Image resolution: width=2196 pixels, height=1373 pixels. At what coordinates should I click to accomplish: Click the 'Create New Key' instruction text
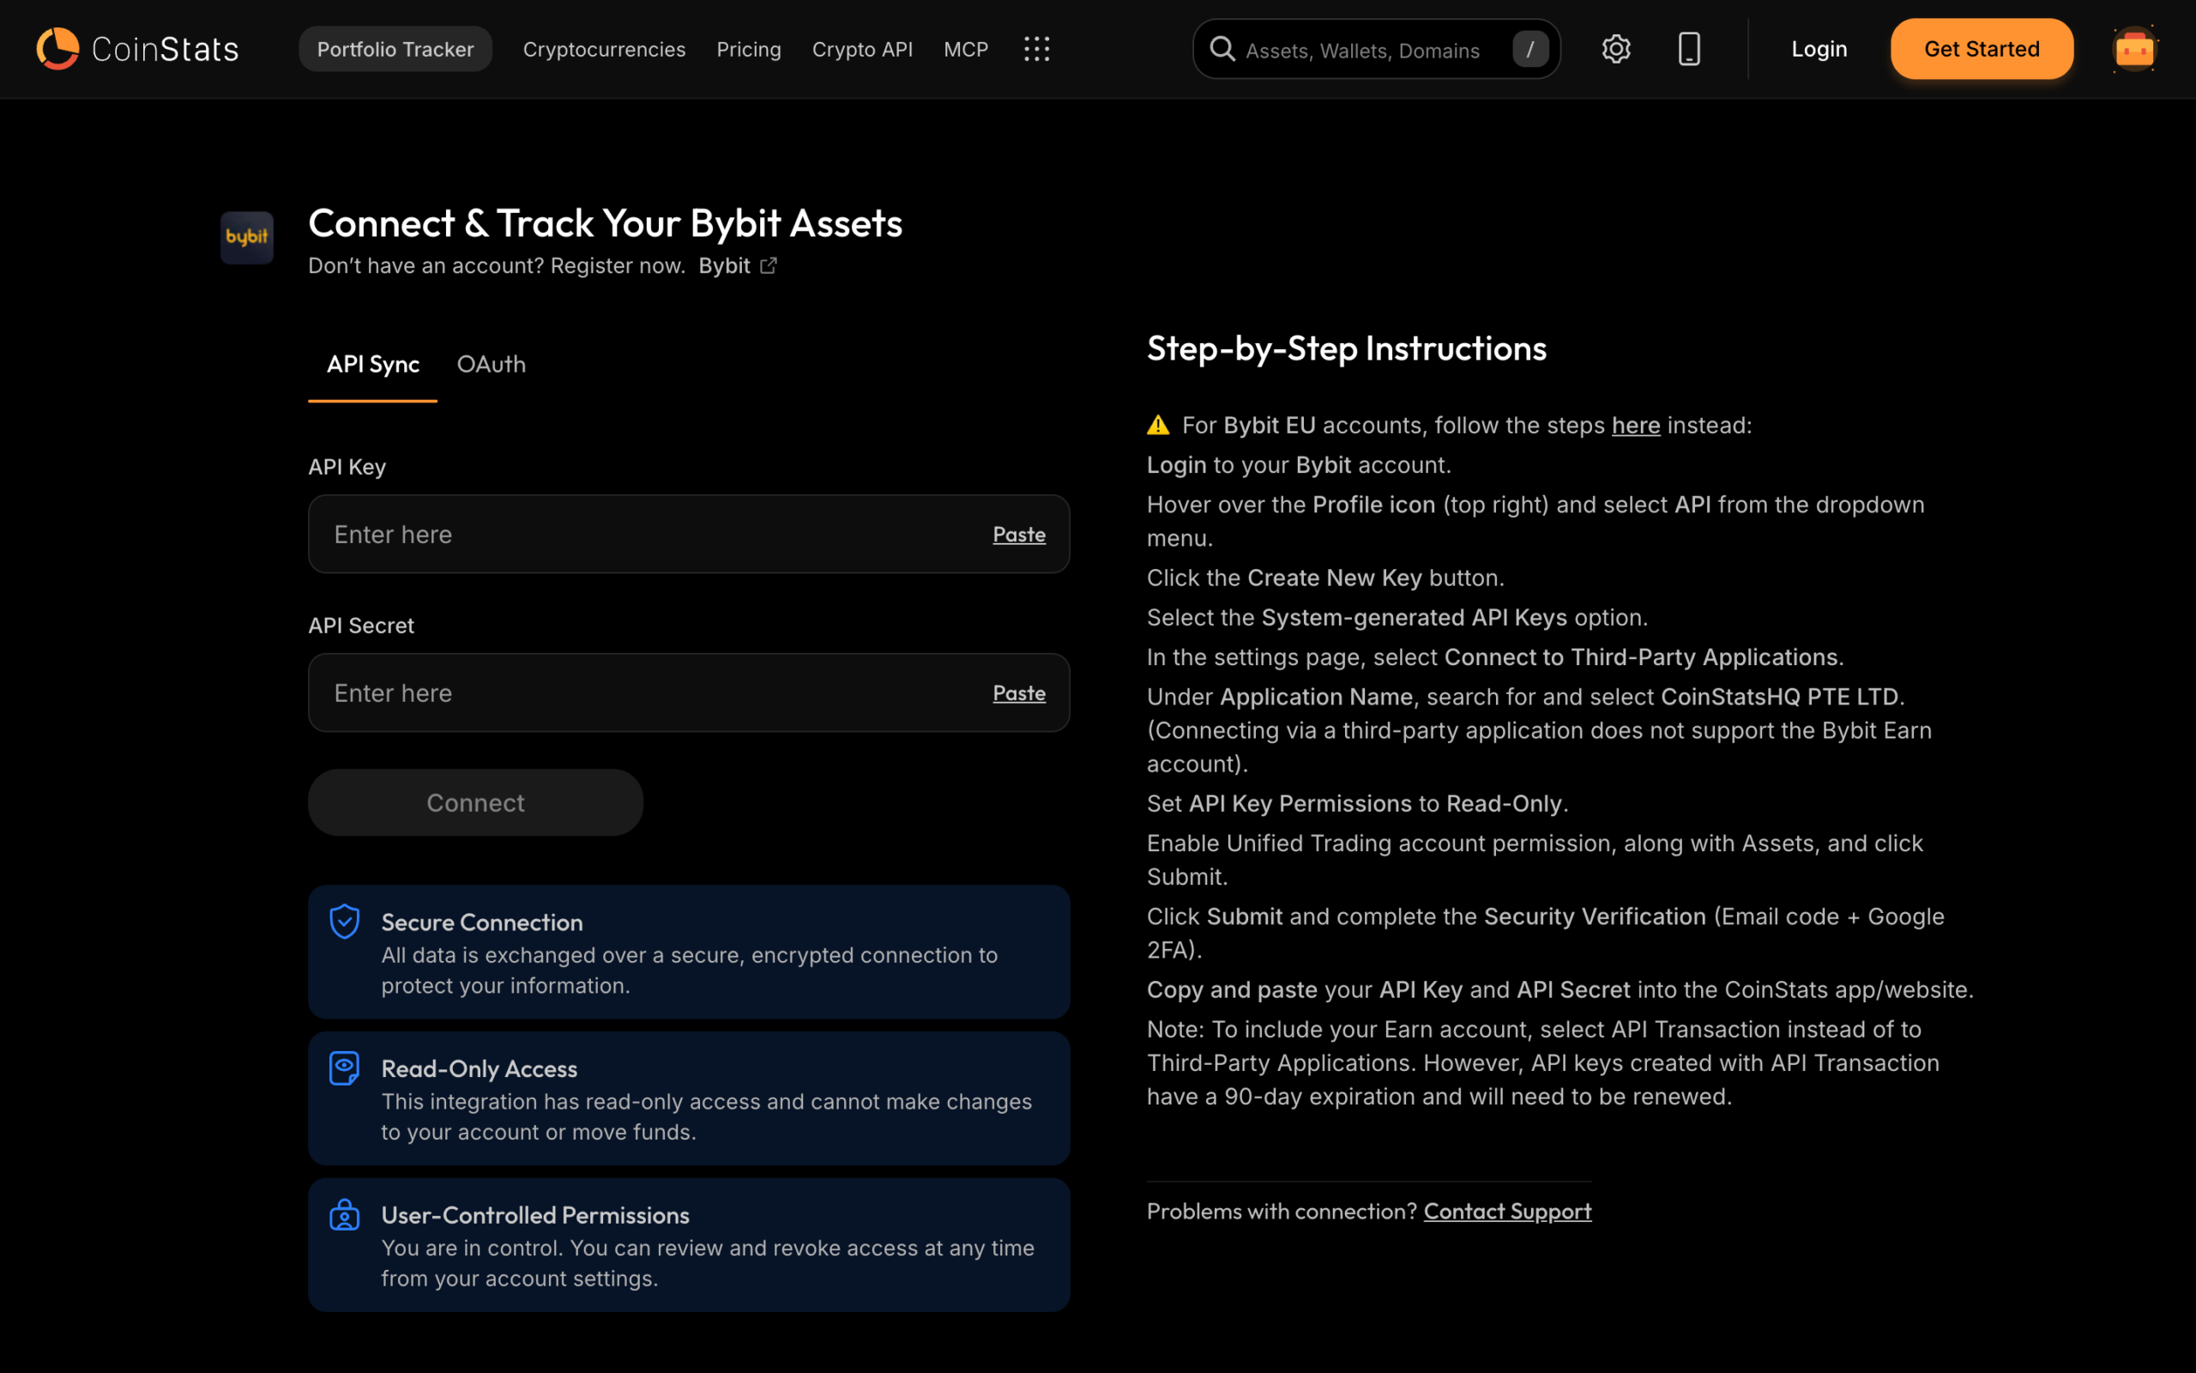pos(1335,578)
